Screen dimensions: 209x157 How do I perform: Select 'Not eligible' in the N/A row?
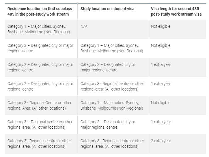(161, 26)
